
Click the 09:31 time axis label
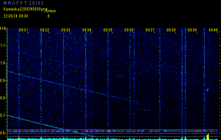24,30
